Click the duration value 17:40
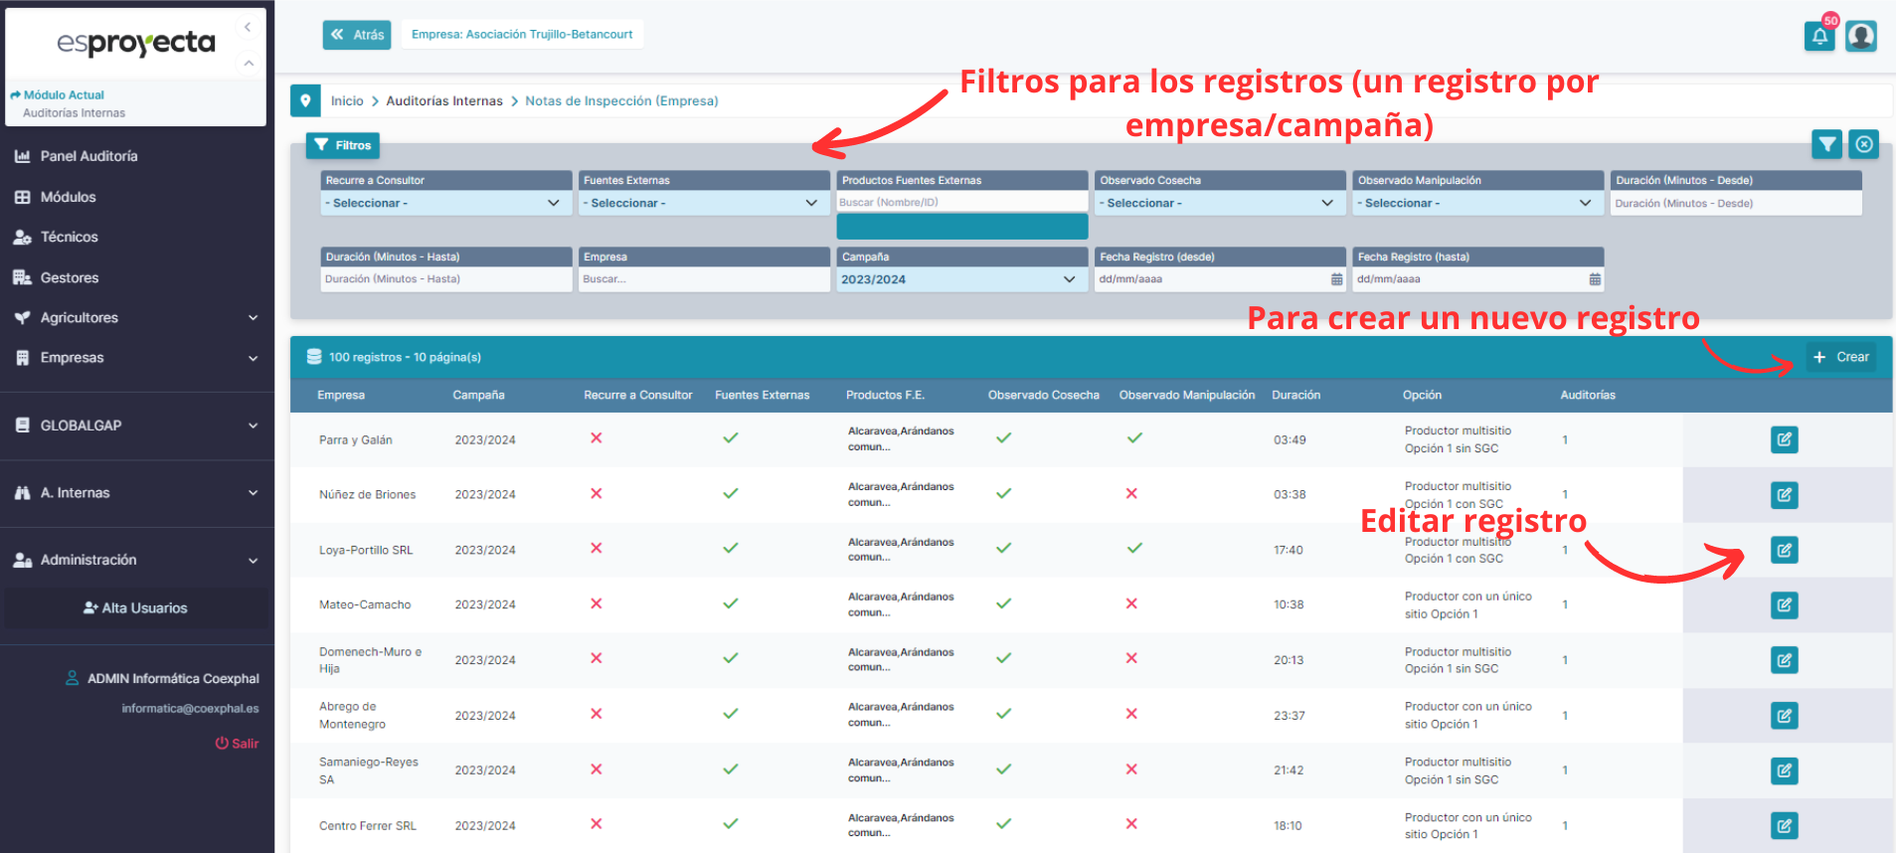Viewport: 1896px width, 853px height. point(1289,550)
